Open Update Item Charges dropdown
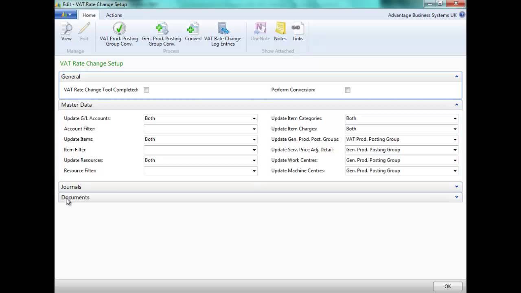 455,129
